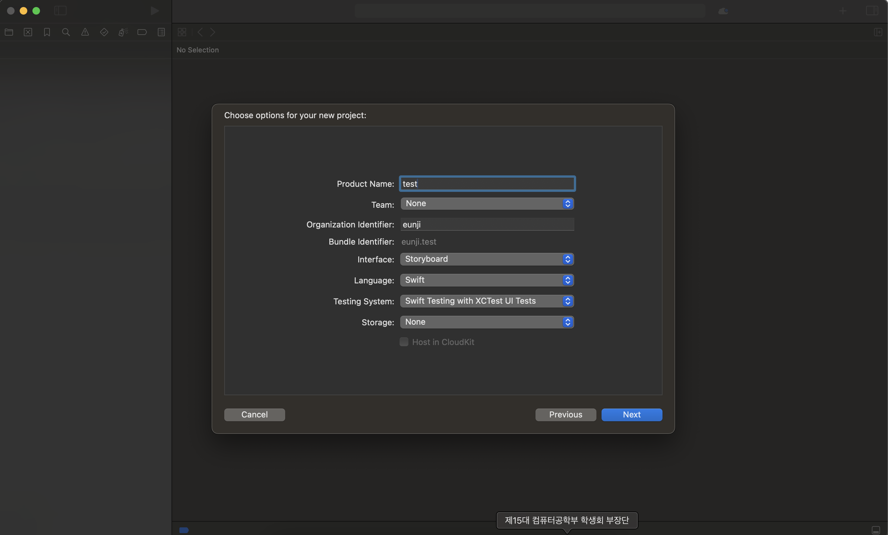Screen dimensions: 888x535
Task: Open the Project navigator folder icon
Action: point(9,32)
